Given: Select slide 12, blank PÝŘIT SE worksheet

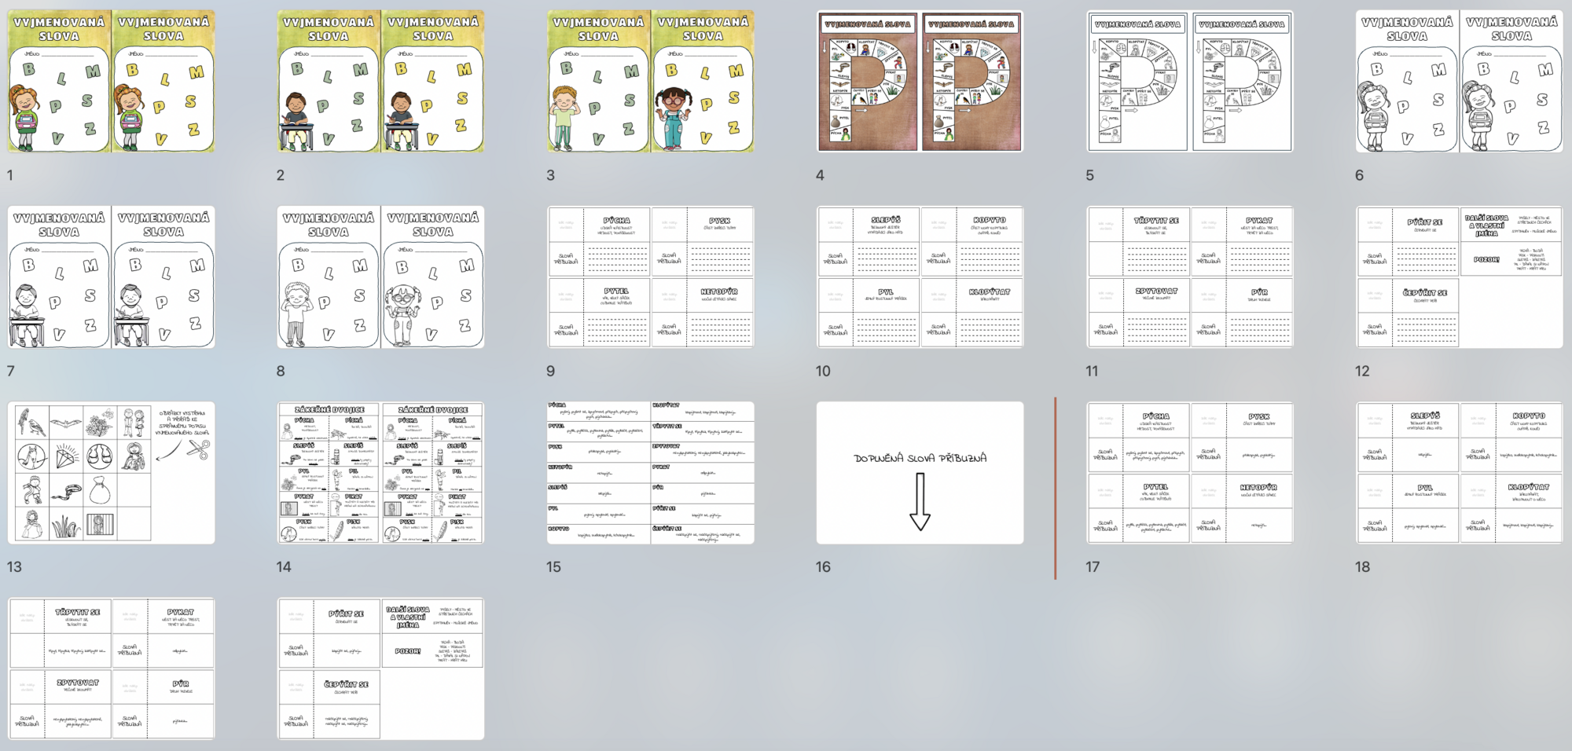Looking at the screenshot, I should coord(1459,277).
